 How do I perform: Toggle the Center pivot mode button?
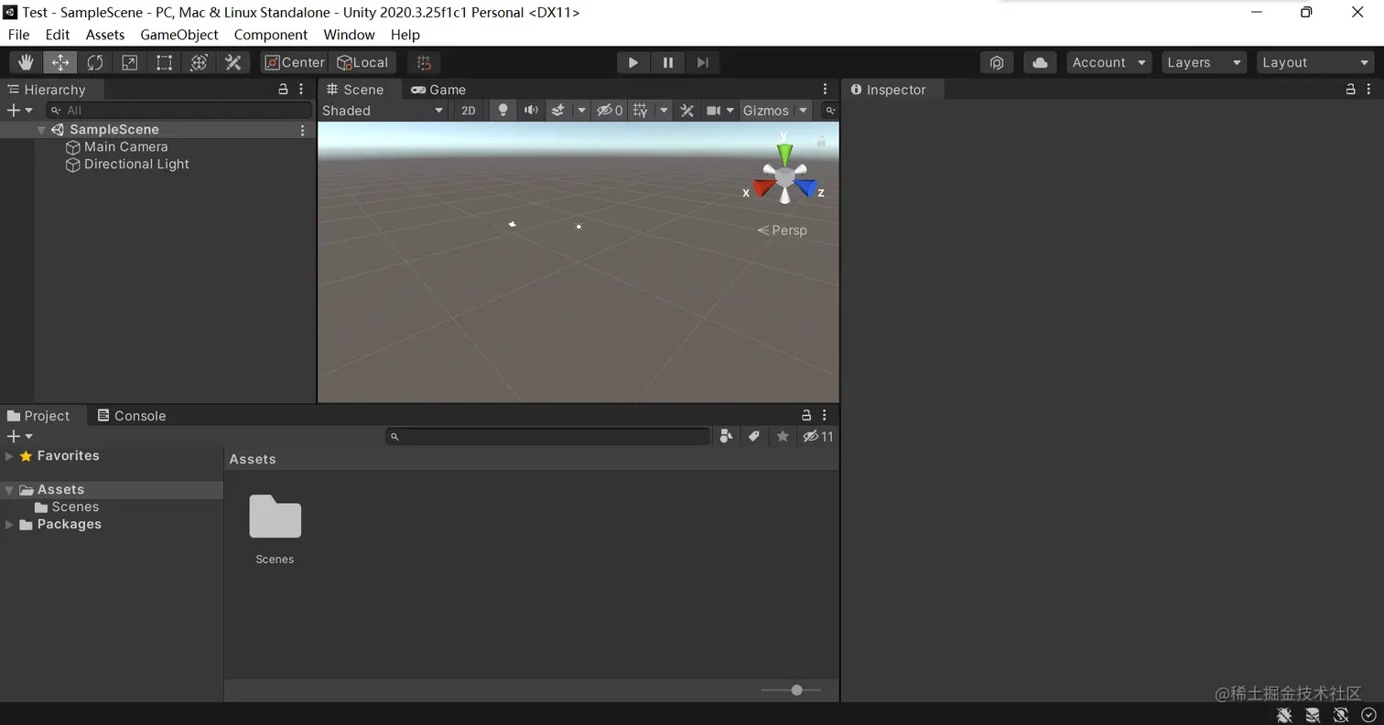tap(295, 62)
